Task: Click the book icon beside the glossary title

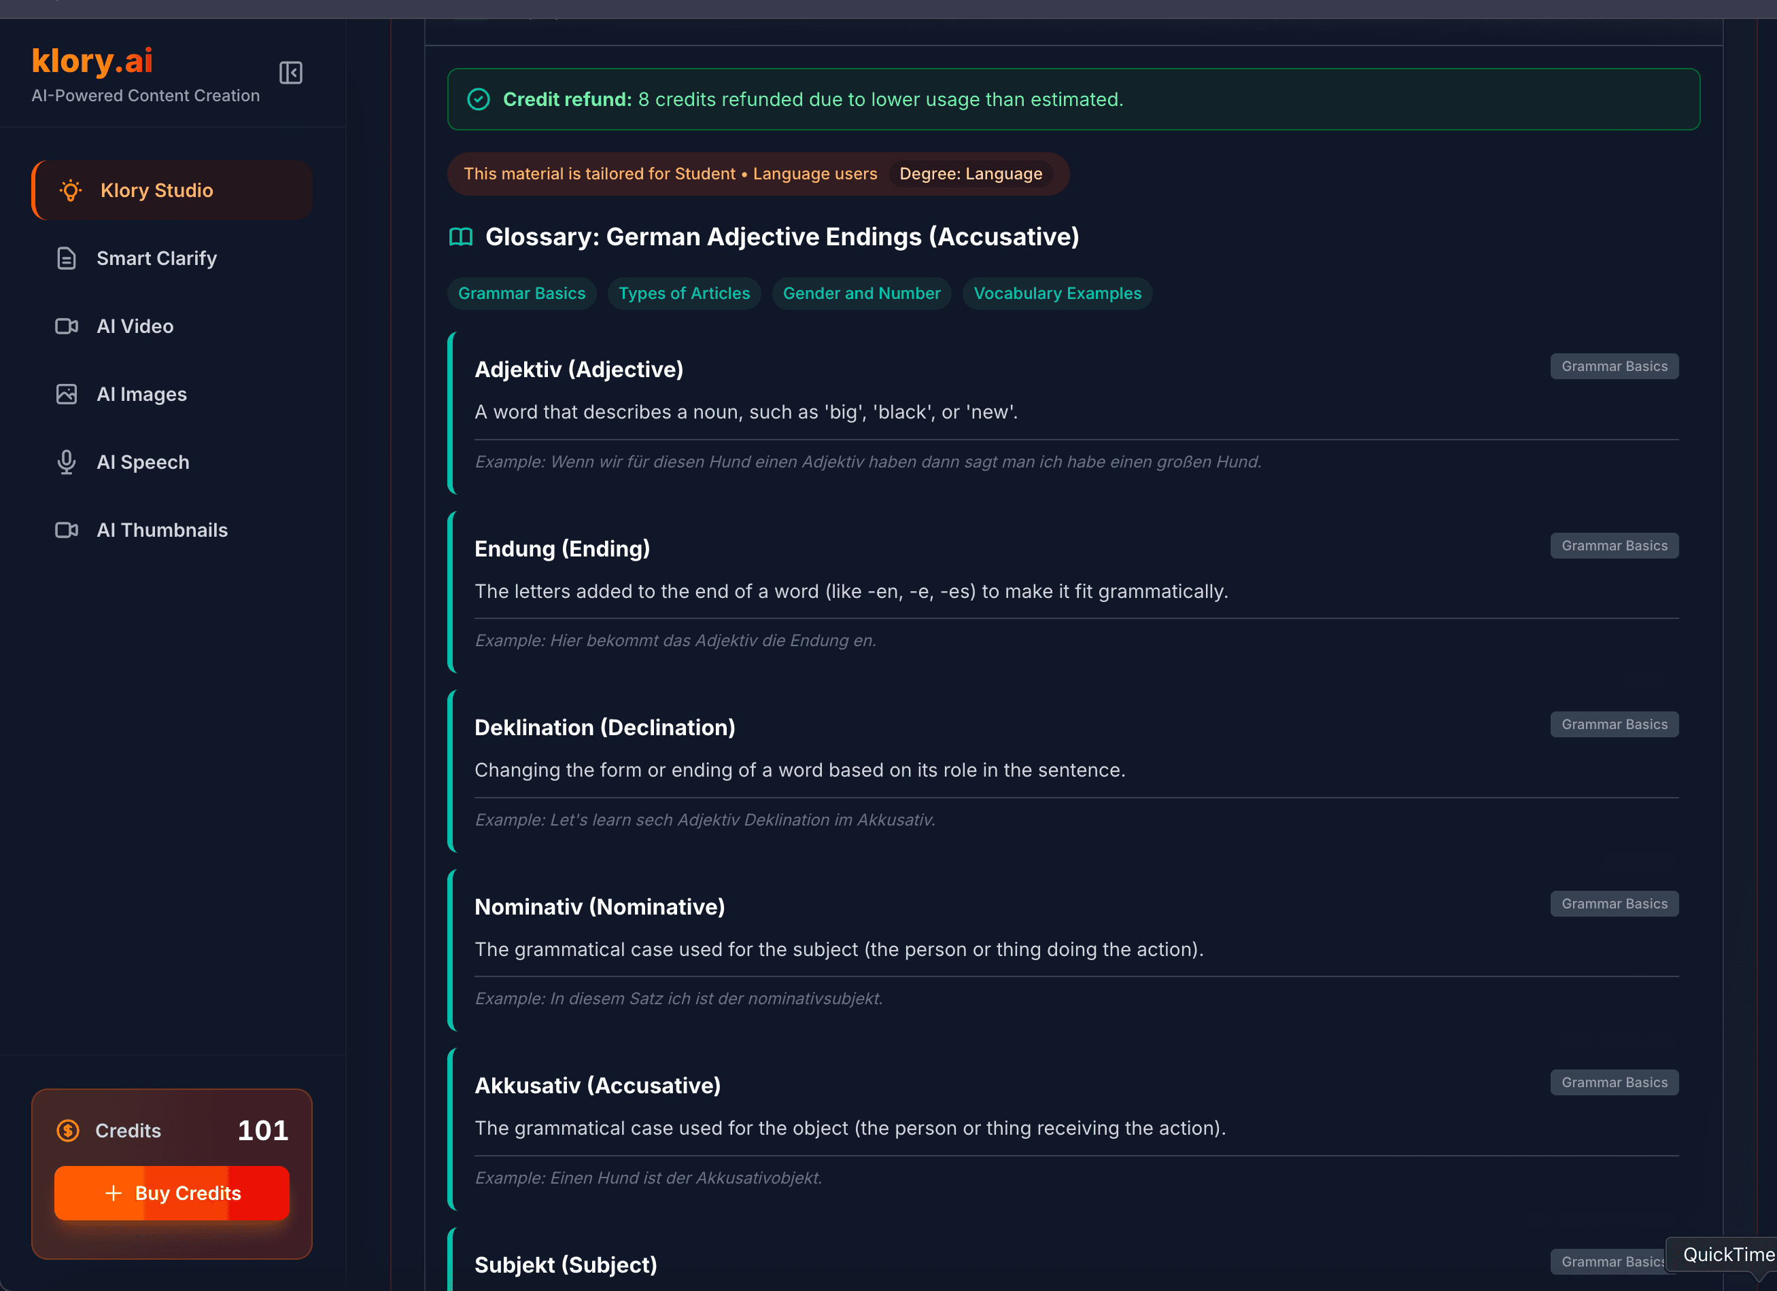Action: pyautogui.click(x=461, y=236)
